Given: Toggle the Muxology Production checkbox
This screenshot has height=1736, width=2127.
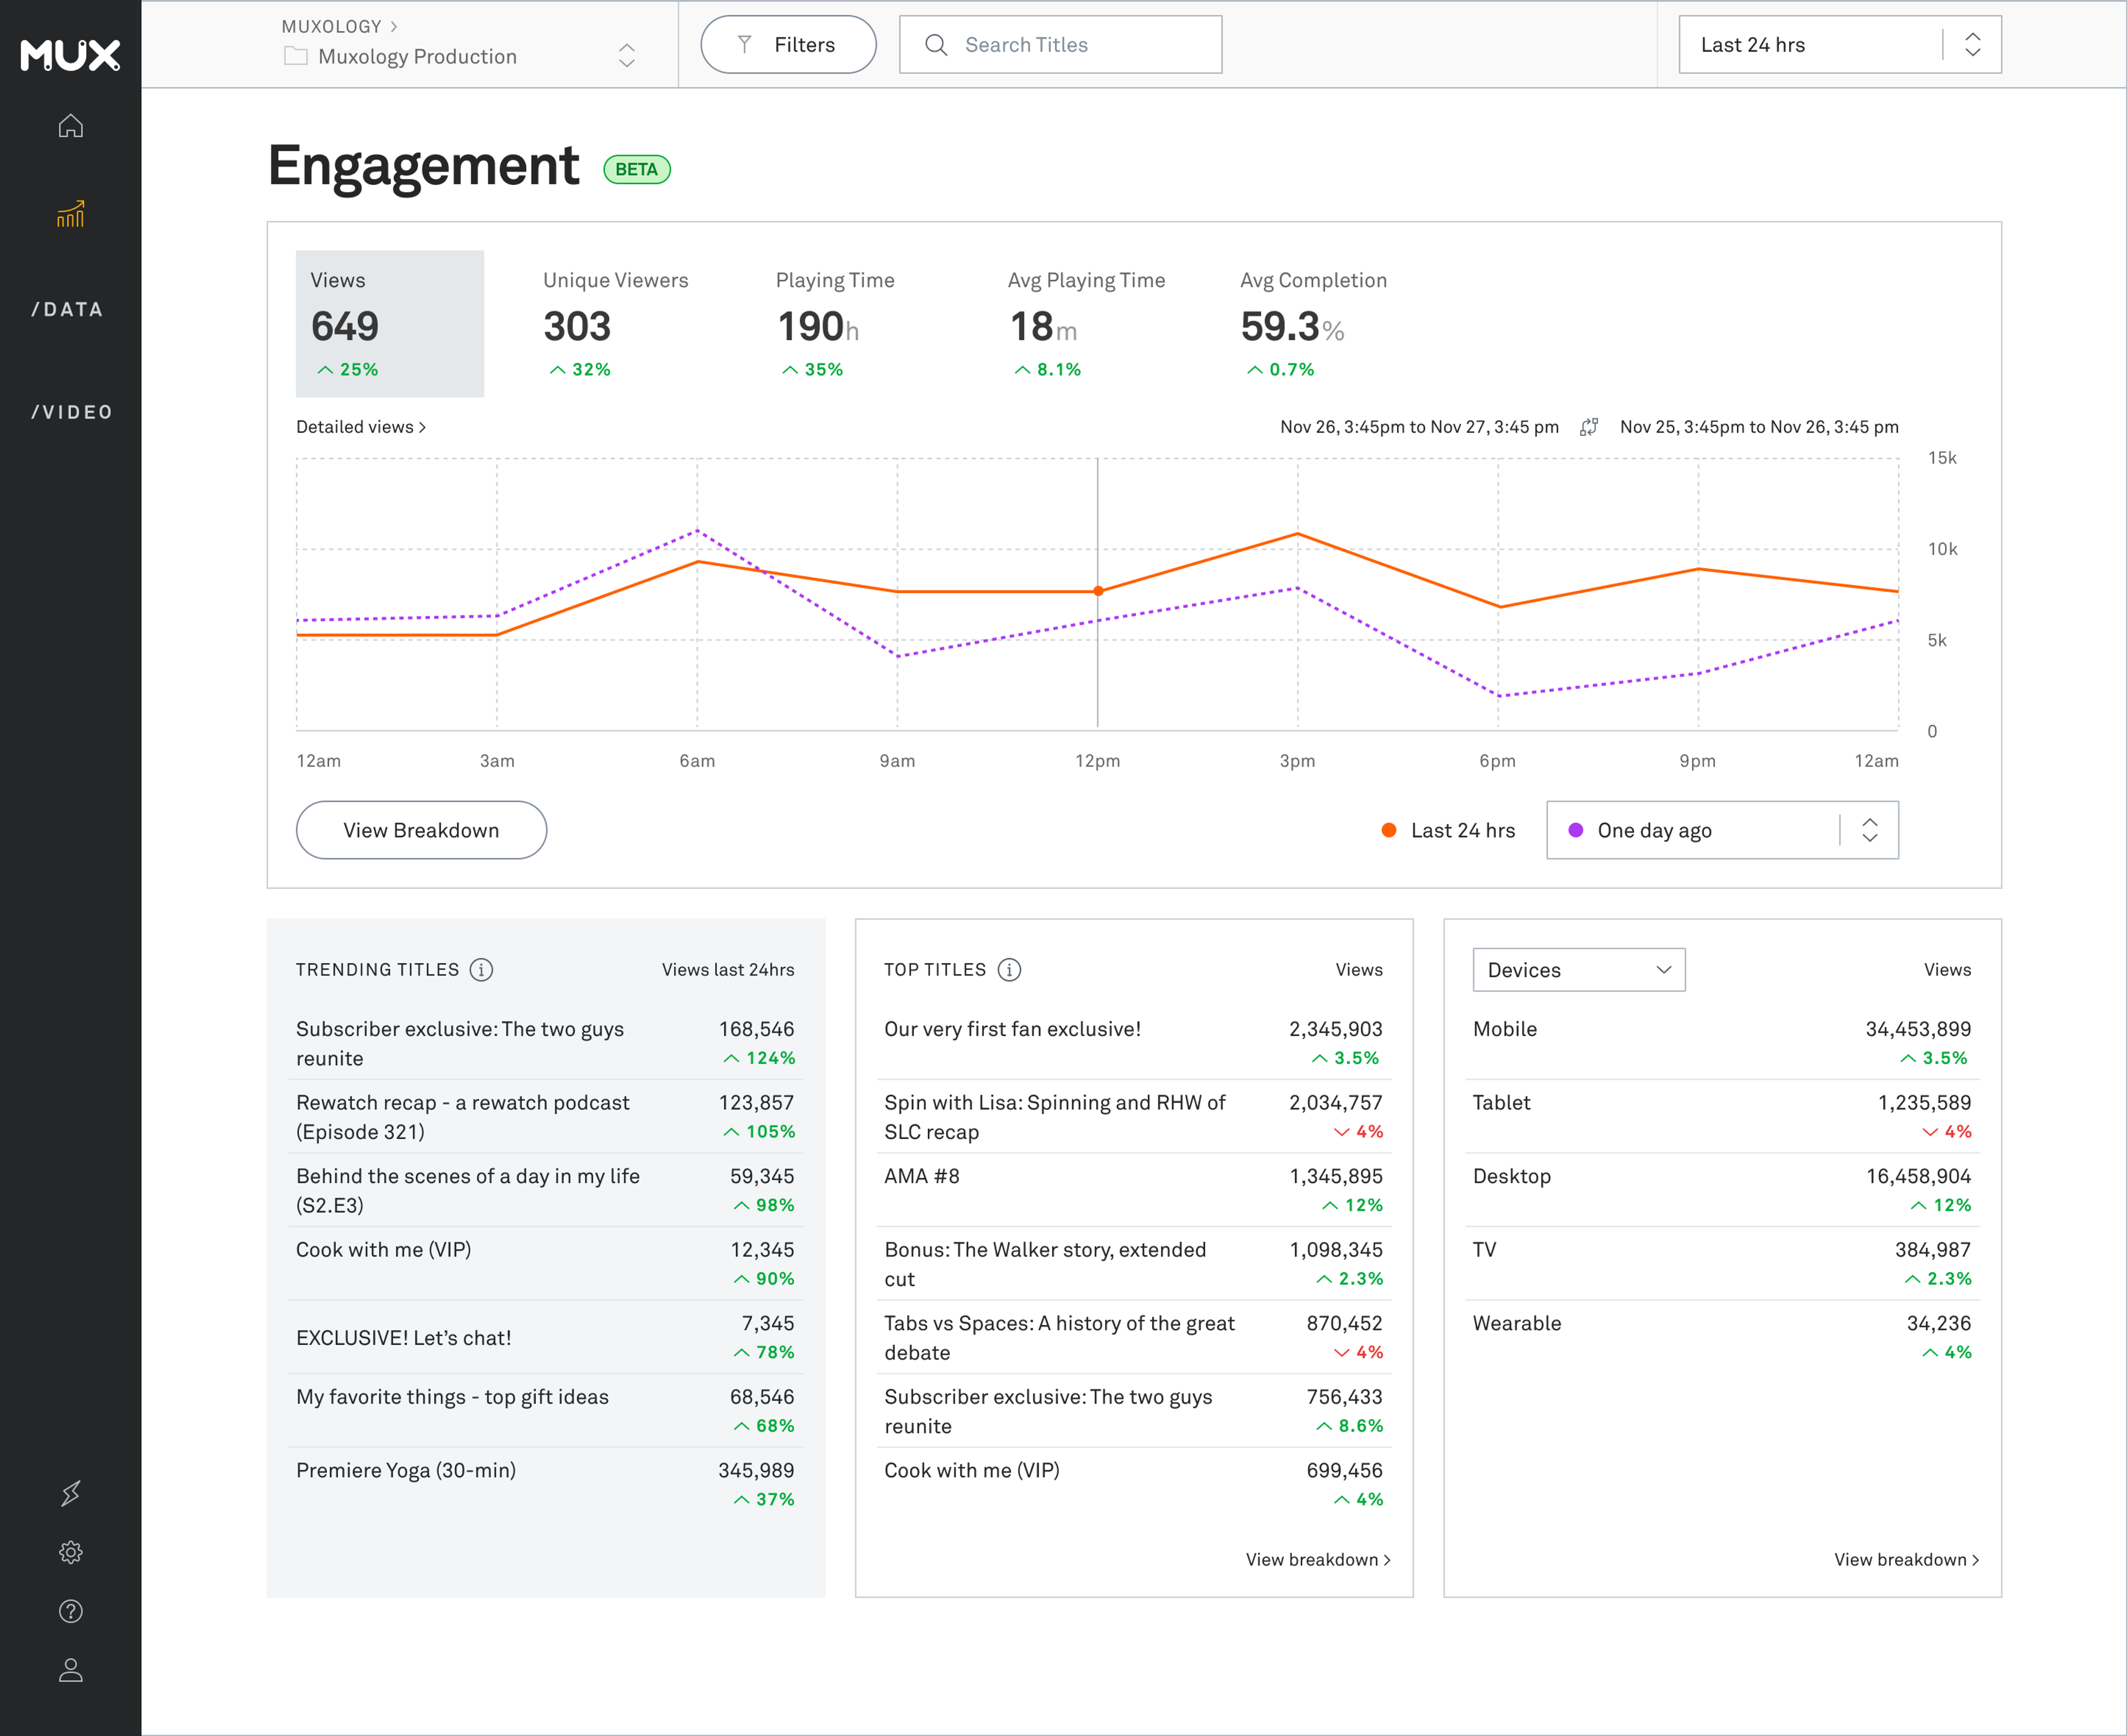Looking at the screenshot, I should click(293, 55).
